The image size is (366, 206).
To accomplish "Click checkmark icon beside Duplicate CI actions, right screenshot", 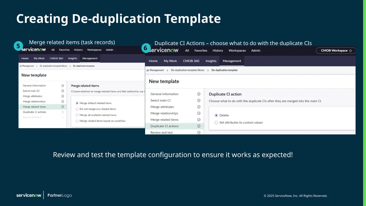I will [x=199, y=126].
